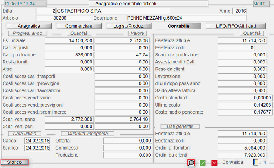274x168 pixels.
Task: Click the Descrizione text field
Action: pyautogui.click(x=186, y=18)
